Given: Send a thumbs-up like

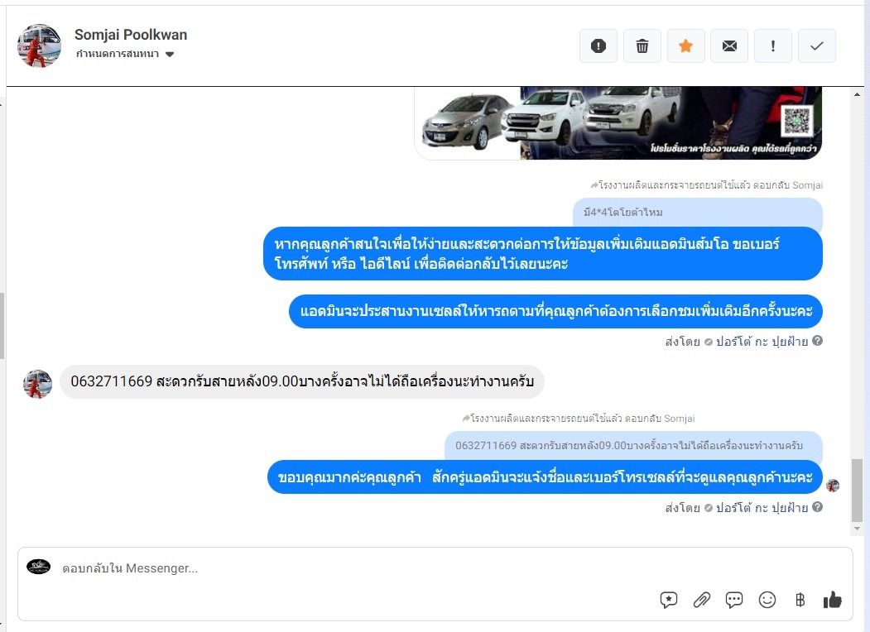Looking at the screenshot, I should 832,599.
